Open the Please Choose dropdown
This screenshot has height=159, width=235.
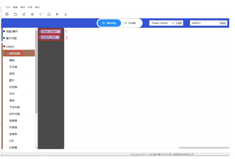point(162,23)
